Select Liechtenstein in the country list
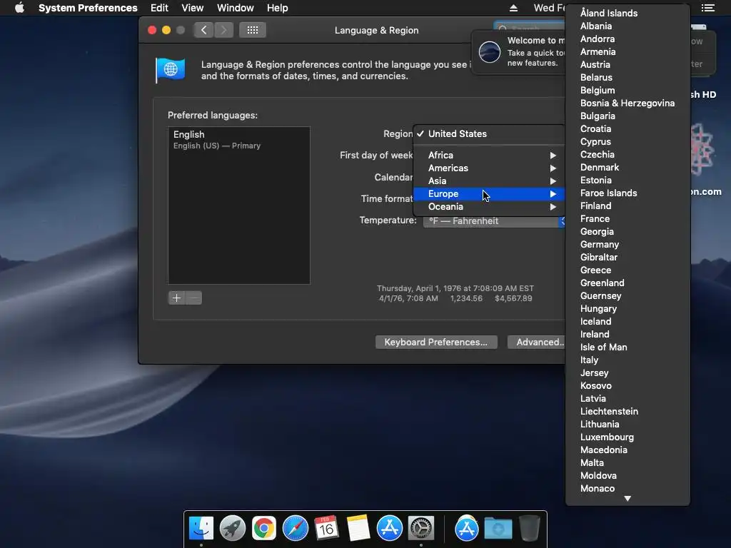 pyautogui.click(x=627, y=412)
